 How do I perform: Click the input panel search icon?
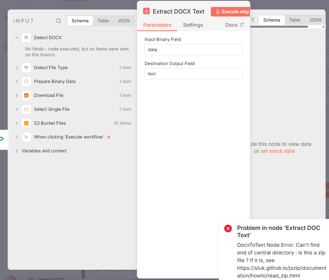pos(59,21)
